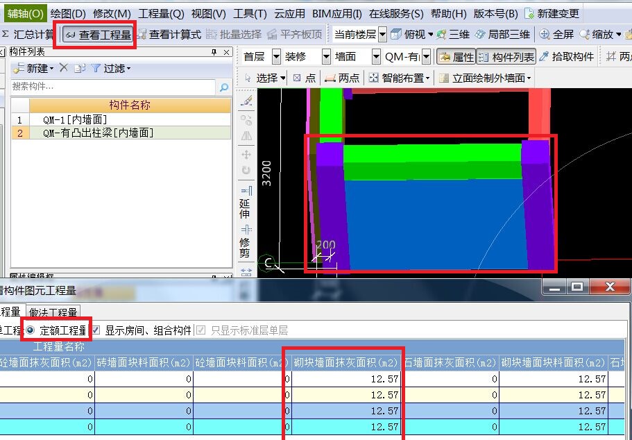This screenshot has height=440, width=632.
Task: Toggle the 构件列表 button
Action: point(506,57)
